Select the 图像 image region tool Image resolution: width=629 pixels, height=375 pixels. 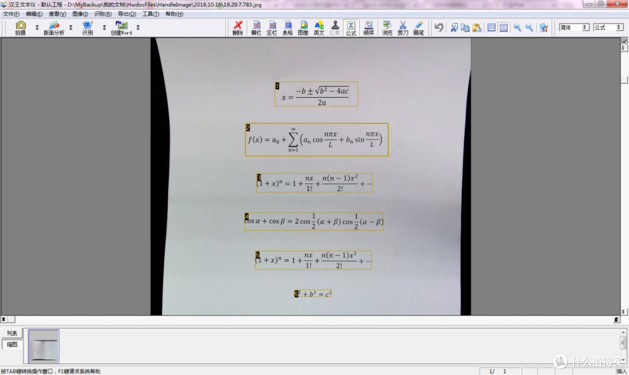303,28
